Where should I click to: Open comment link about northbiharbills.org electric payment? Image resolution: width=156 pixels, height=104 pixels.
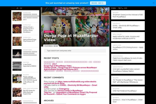tap(70, 82)
